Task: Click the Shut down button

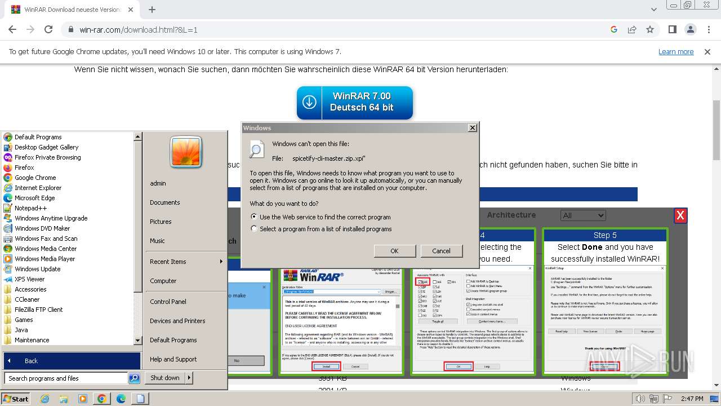Action: point(165,378)
